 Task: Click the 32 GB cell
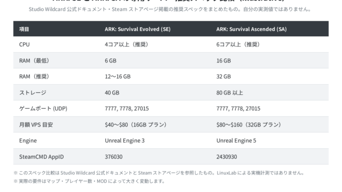(223, 76)
